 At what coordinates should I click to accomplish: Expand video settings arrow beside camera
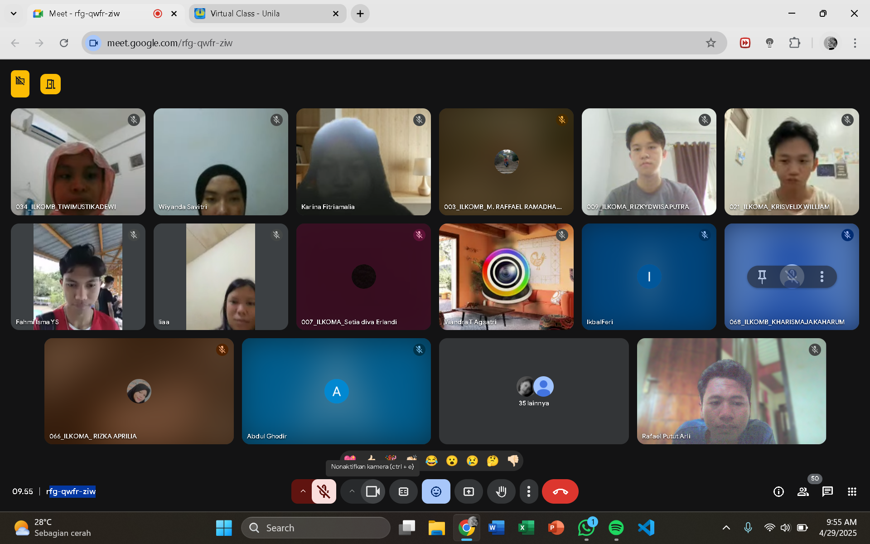[x=352, y=491]
